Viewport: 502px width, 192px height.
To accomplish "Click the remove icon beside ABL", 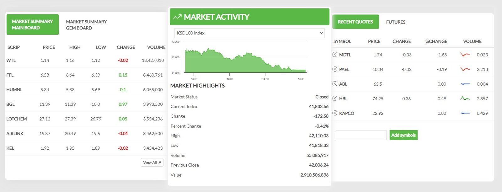I will 335,84.
